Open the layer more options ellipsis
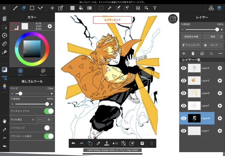 click(x=220, y=54)
